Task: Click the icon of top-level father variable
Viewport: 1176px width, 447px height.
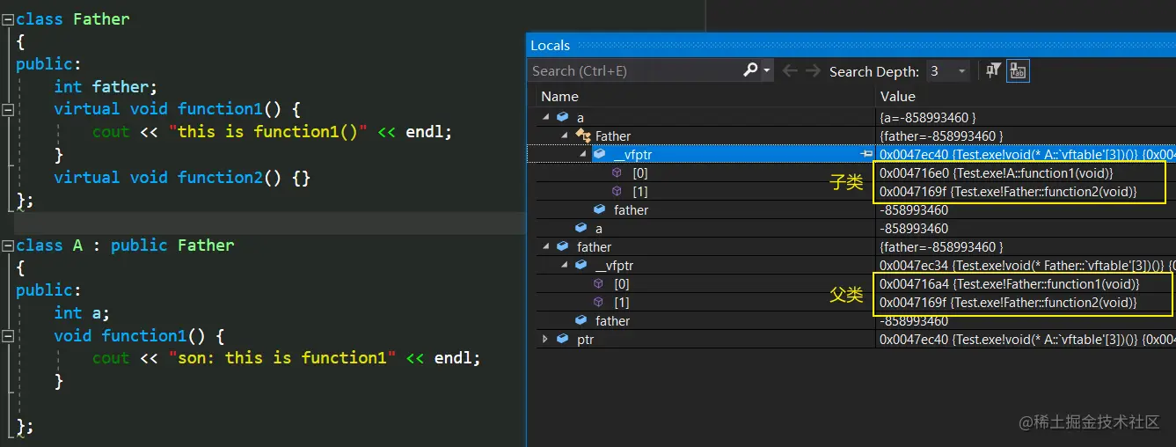Action: [x=562, y=246]
